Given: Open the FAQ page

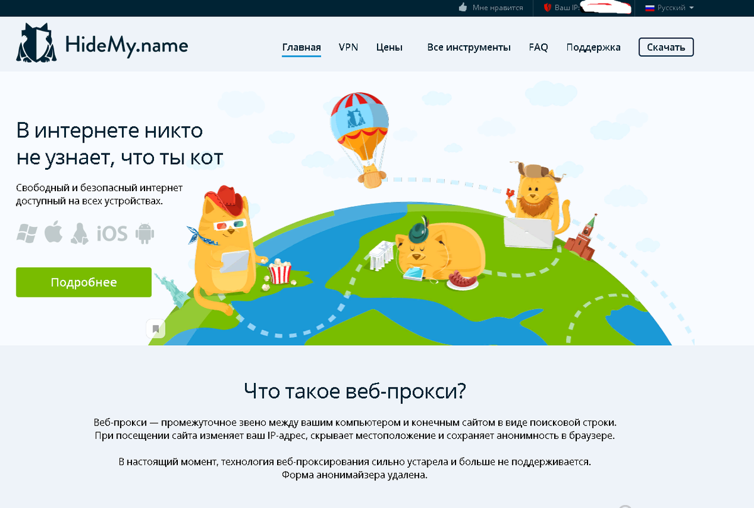Looking at the screenshot, I should 538,47.
